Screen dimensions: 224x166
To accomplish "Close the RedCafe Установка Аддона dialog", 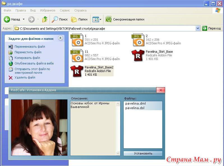I will tap(161, 90).
